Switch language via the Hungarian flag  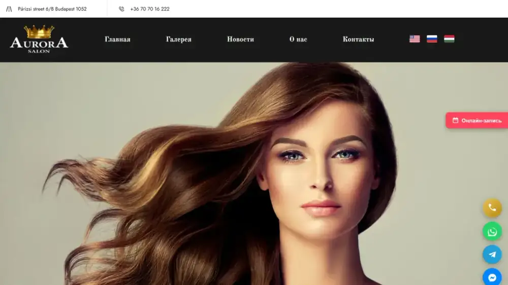pos(449,39)
